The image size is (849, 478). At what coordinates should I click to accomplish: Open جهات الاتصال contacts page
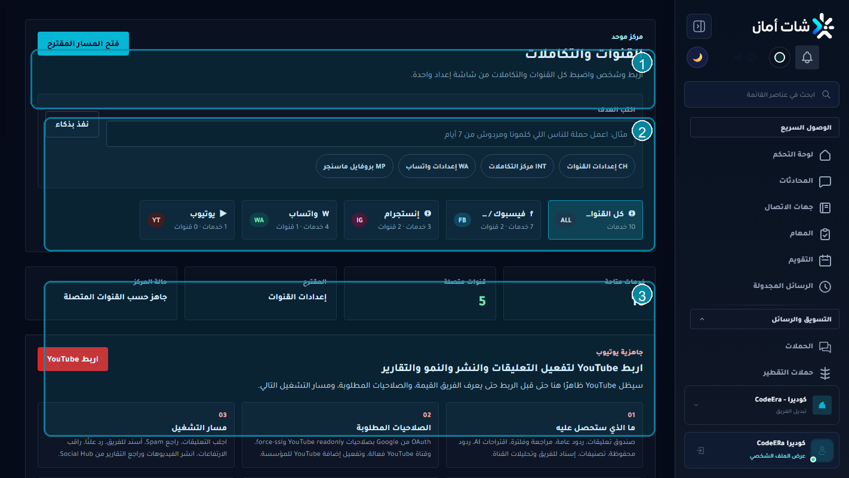[x=789, y=207]
